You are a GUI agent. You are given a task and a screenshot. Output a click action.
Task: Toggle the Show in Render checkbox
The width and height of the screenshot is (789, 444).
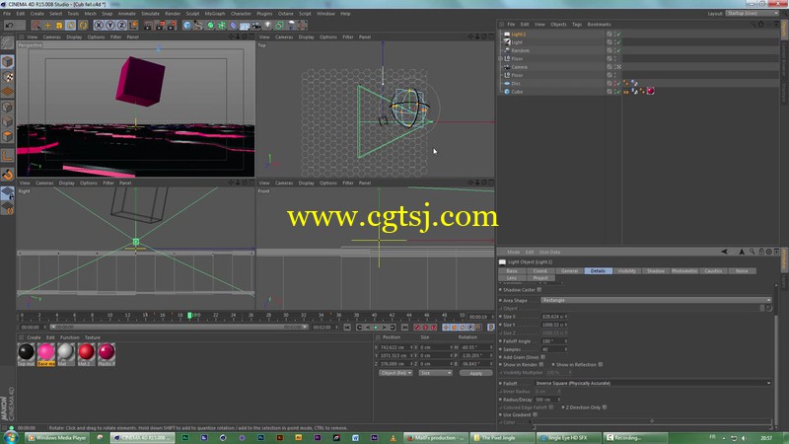pyautogui.click(x=541, y=364)
